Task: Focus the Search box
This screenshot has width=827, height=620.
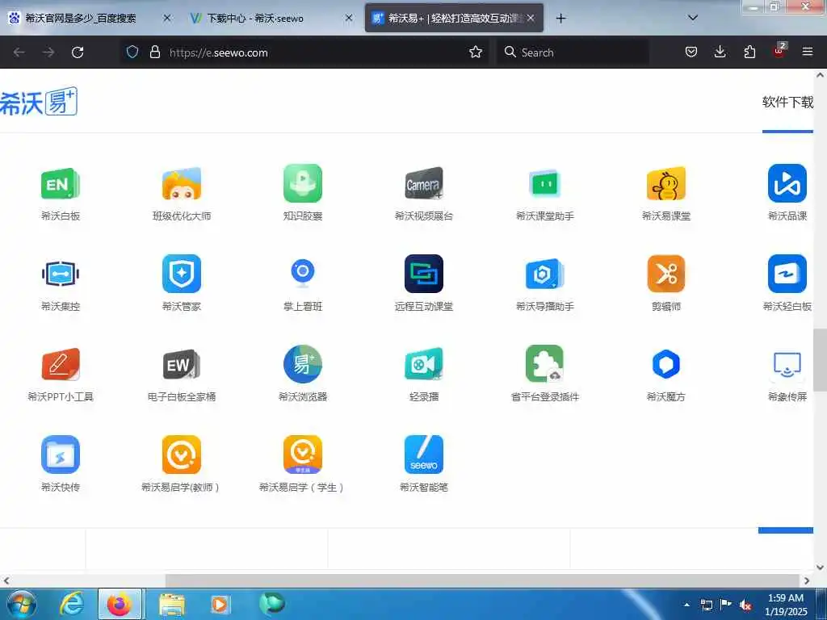Action: tap(573, 52)
